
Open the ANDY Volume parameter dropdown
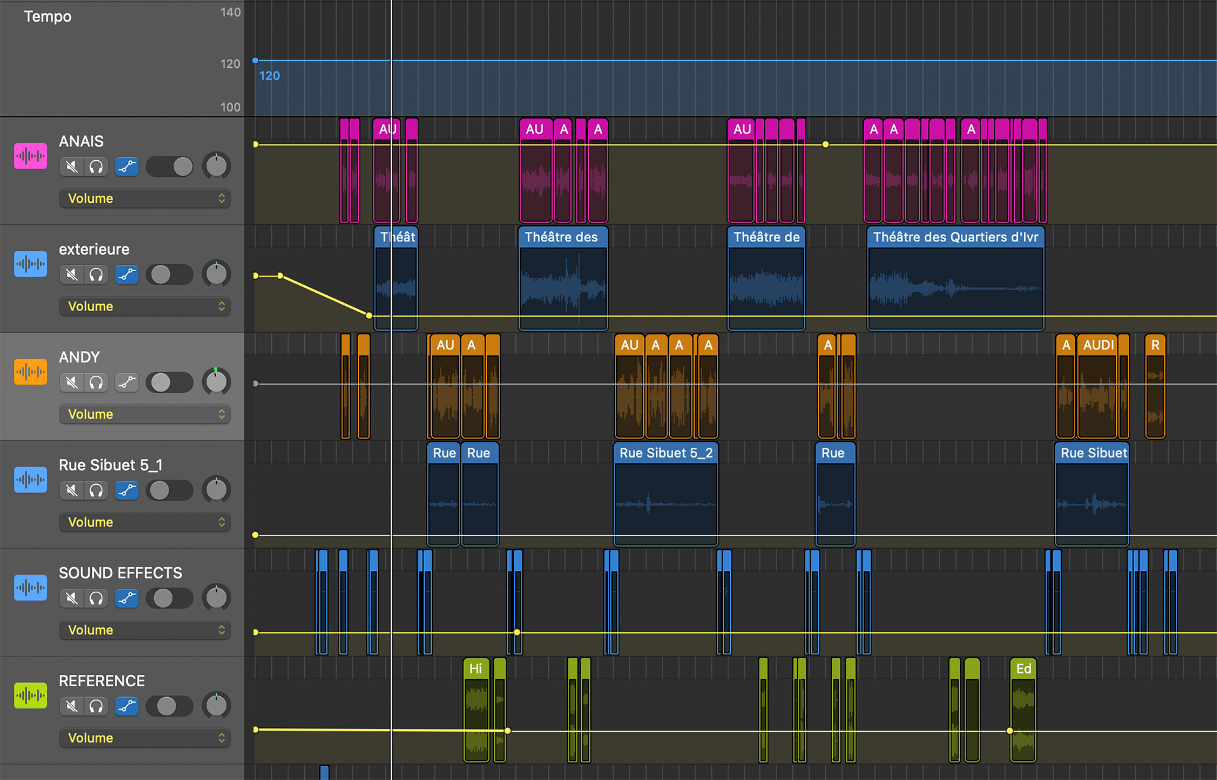pyautogui.click(x=145, y=414)
